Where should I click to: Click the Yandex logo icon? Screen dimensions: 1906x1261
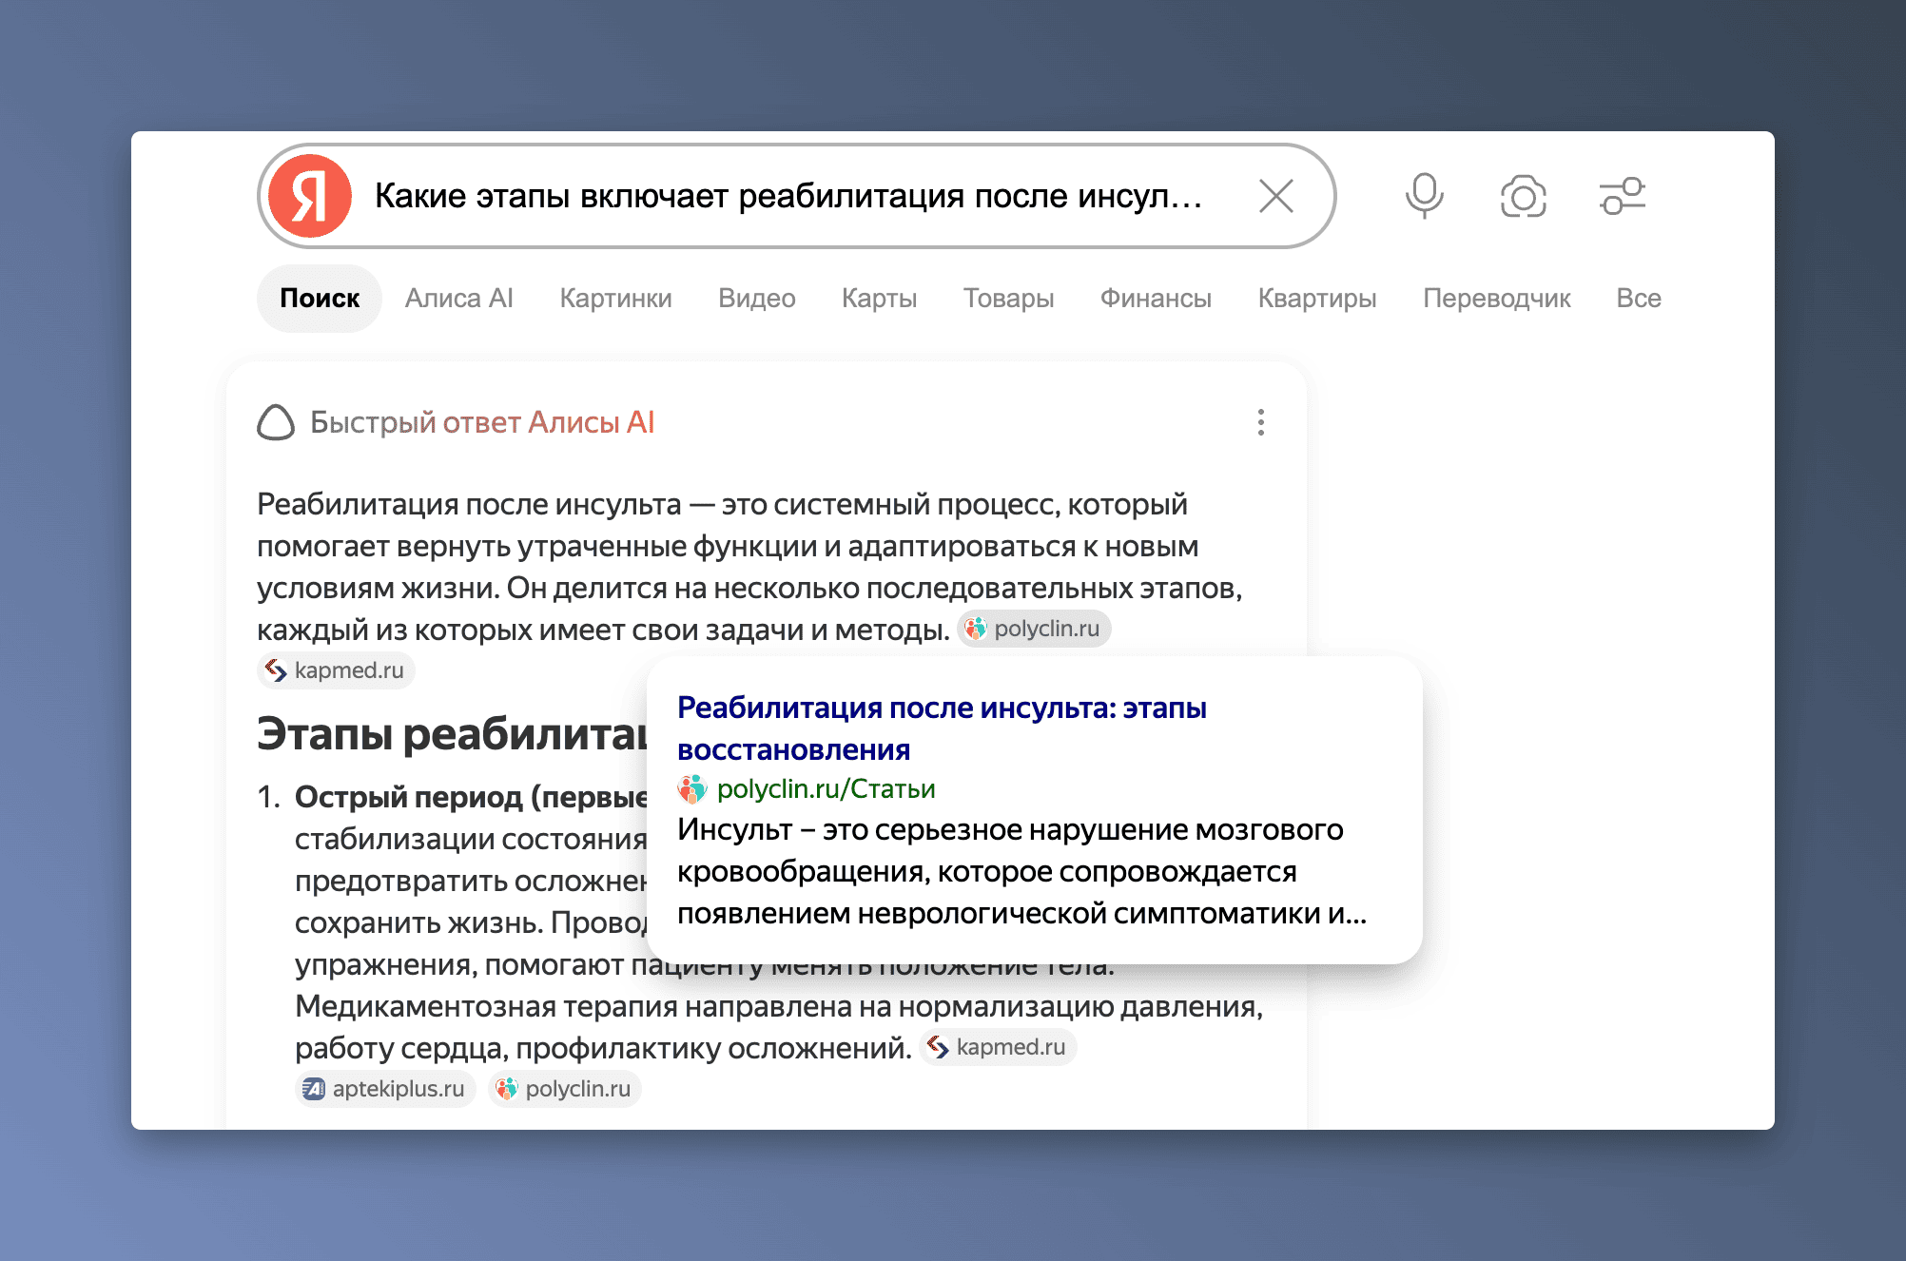click(310, 196)
